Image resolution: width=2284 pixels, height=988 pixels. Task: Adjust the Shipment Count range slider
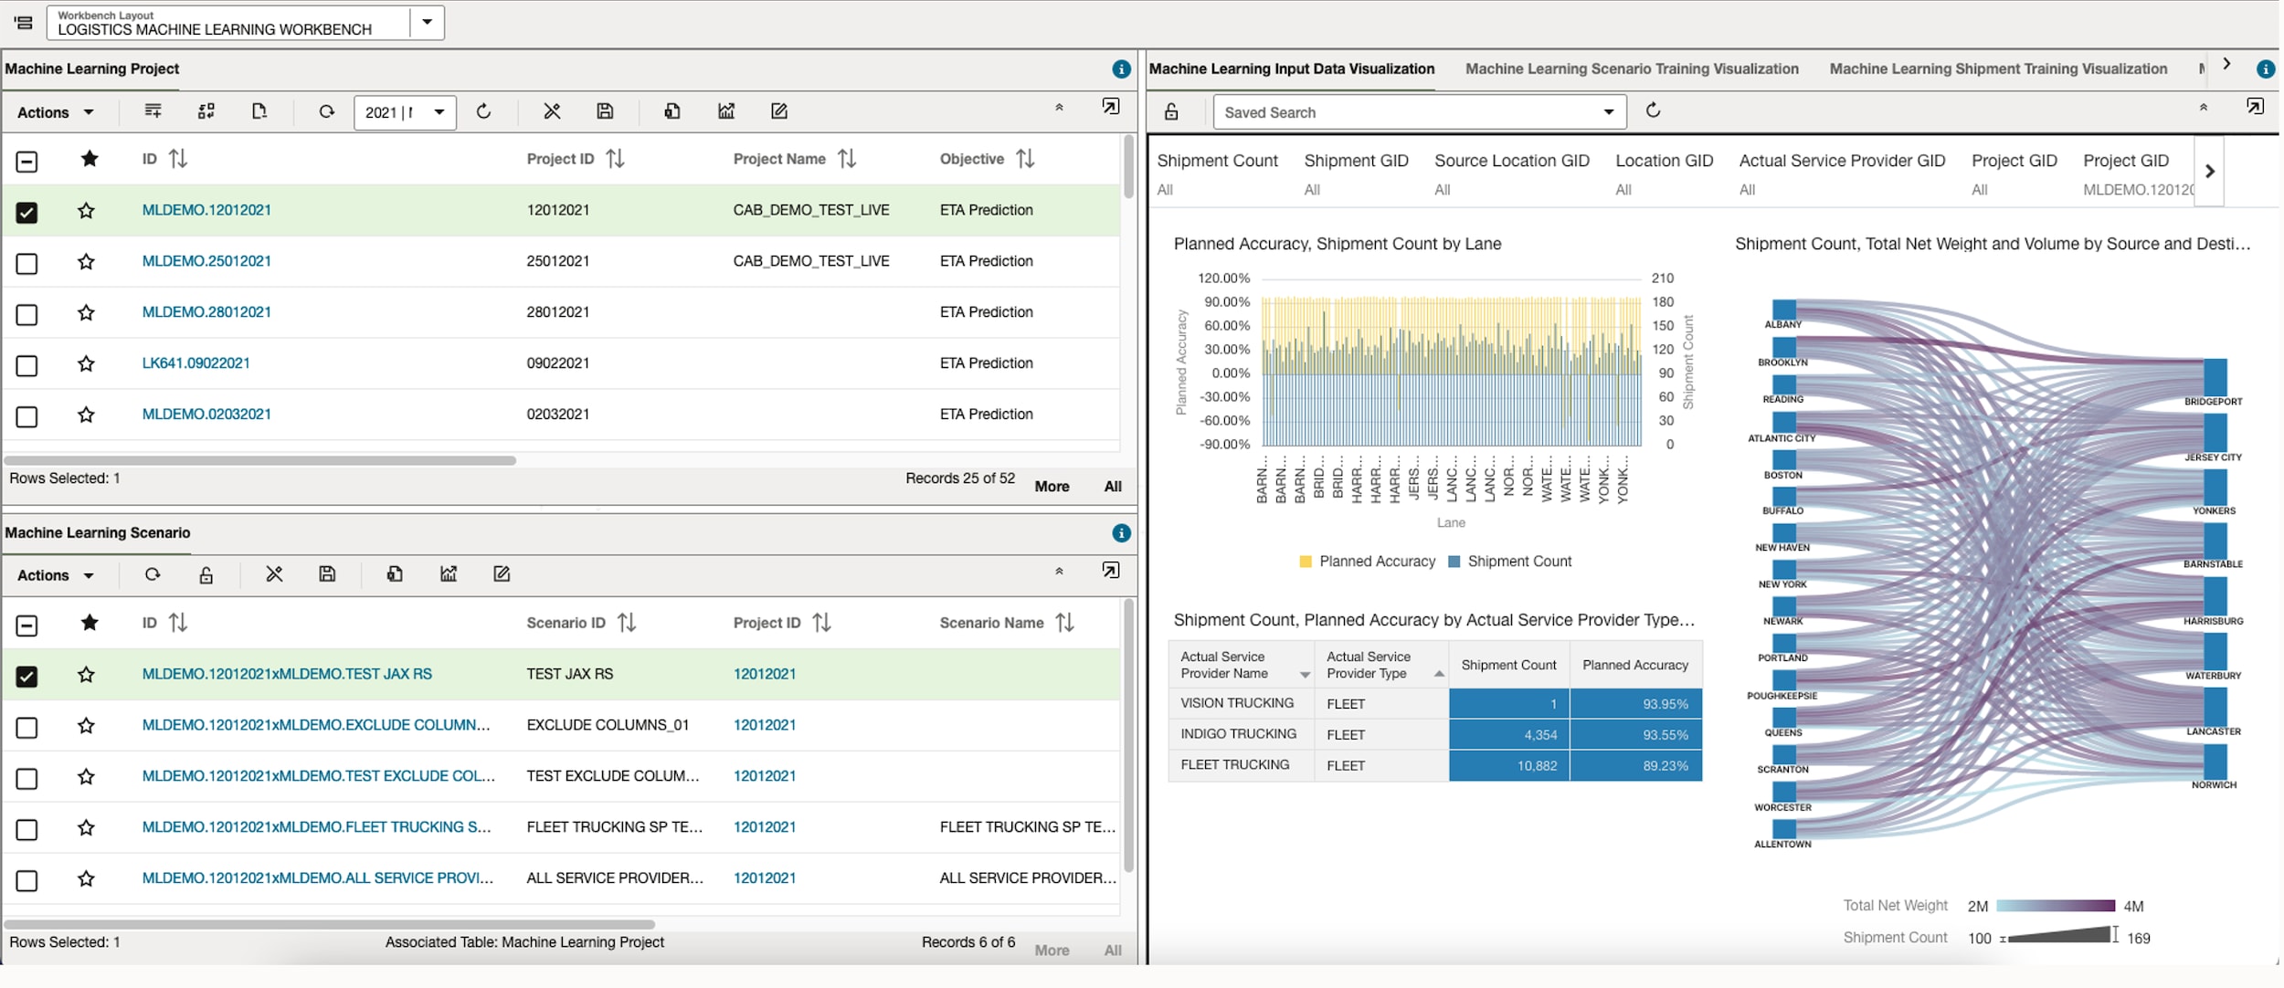point(2113,935)
